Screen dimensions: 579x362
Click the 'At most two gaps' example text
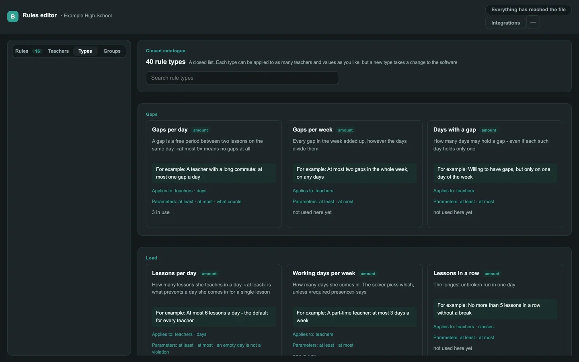pyautogui.click(x=355, y=173)
